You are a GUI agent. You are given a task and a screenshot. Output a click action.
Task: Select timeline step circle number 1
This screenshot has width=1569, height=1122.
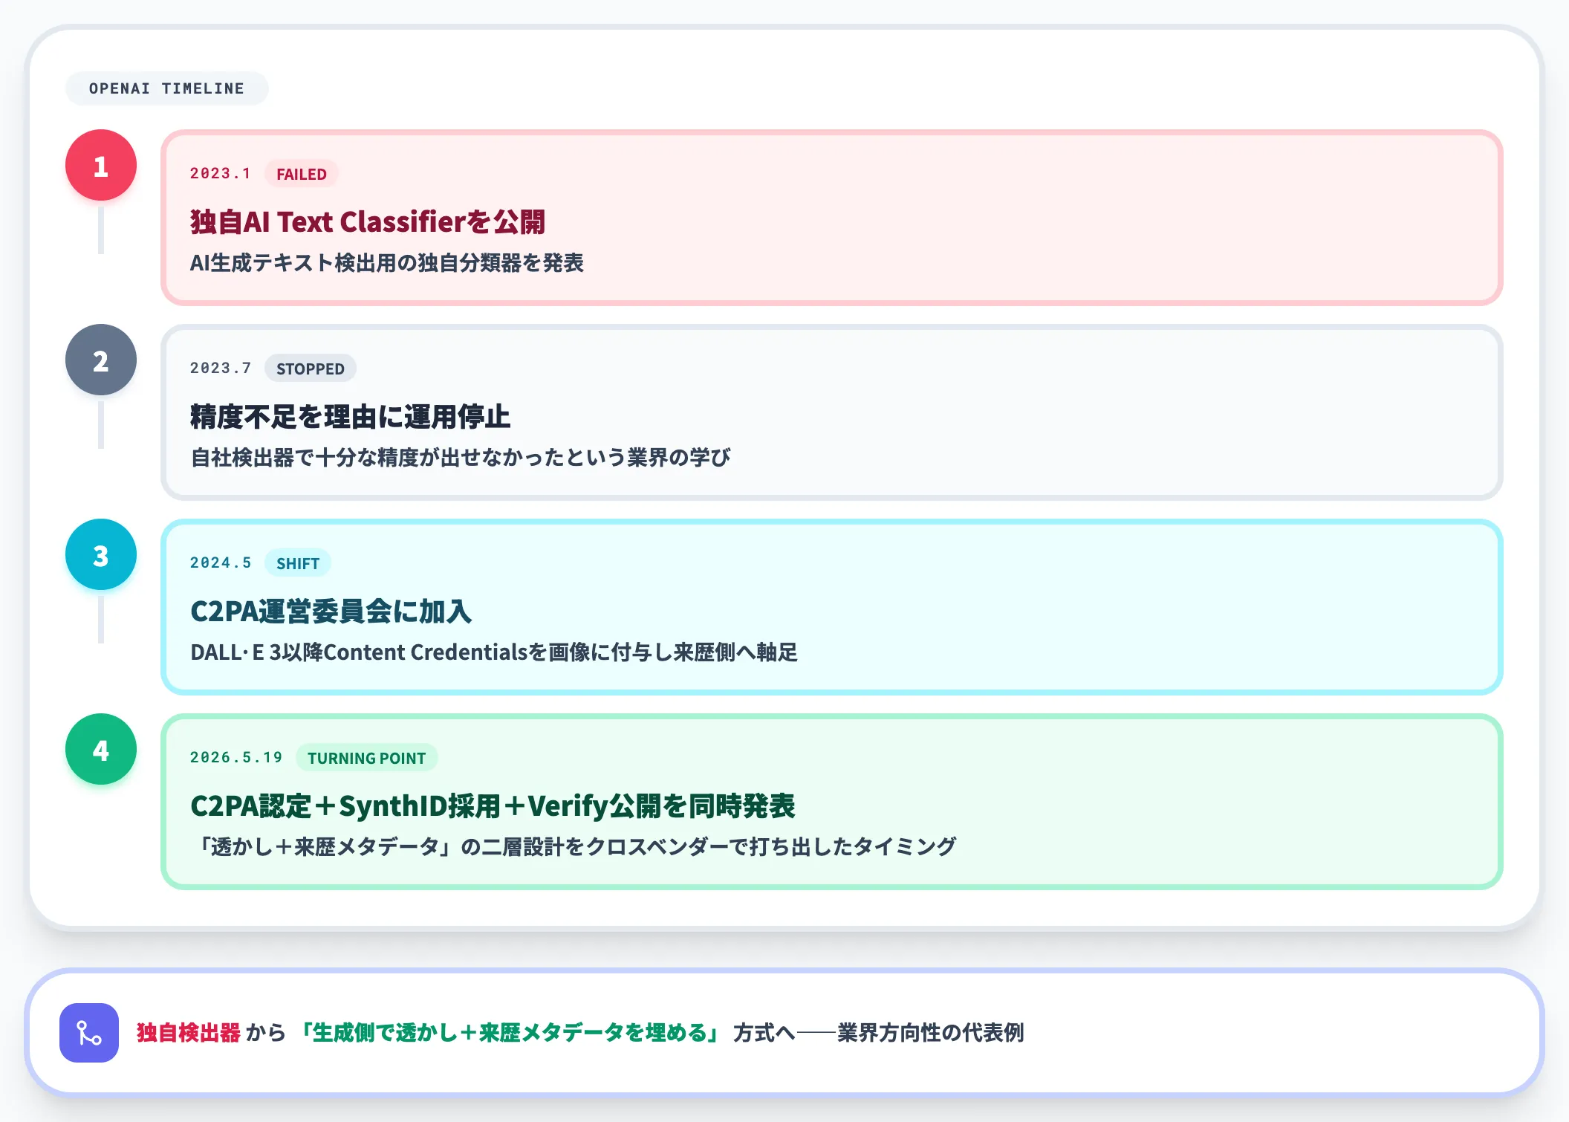101,165
